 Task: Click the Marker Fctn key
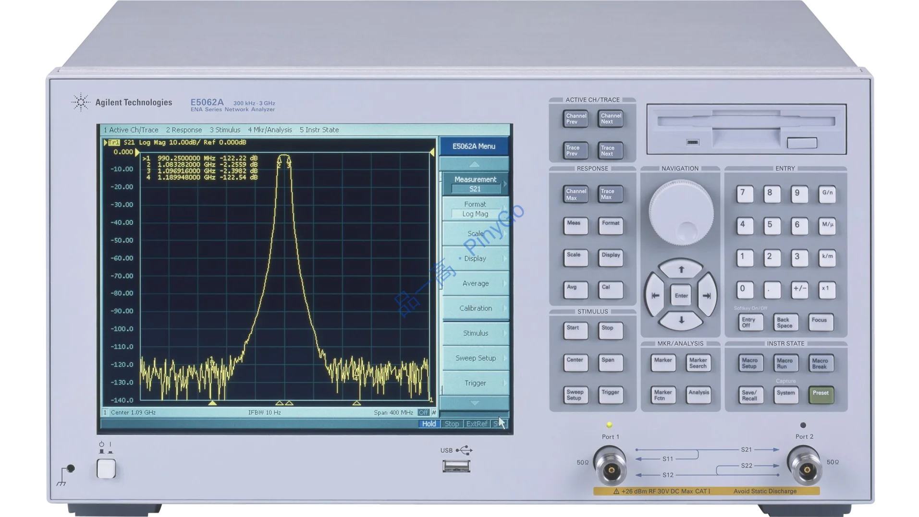tap(663, 395)
